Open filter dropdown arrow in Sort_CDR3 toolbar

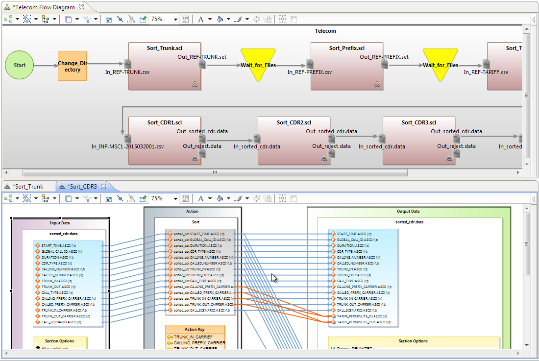(x=96, y=198)
